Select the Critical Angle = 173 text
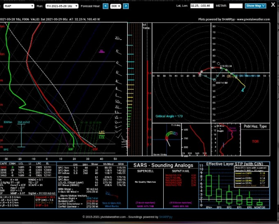The image size is (279, 224). coord(169,116)
